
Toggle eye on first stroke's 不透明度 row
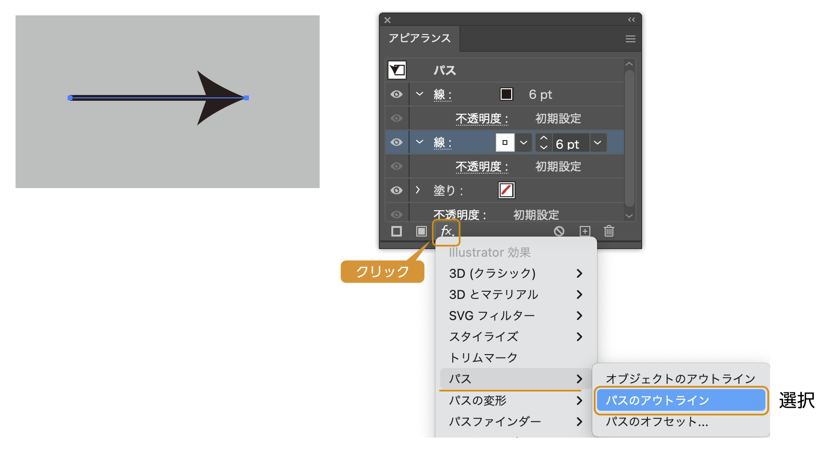tap(397, 118)
